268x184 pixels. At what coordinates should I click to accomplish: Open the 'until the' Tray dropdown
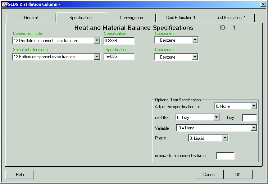[x=217, y=118]
